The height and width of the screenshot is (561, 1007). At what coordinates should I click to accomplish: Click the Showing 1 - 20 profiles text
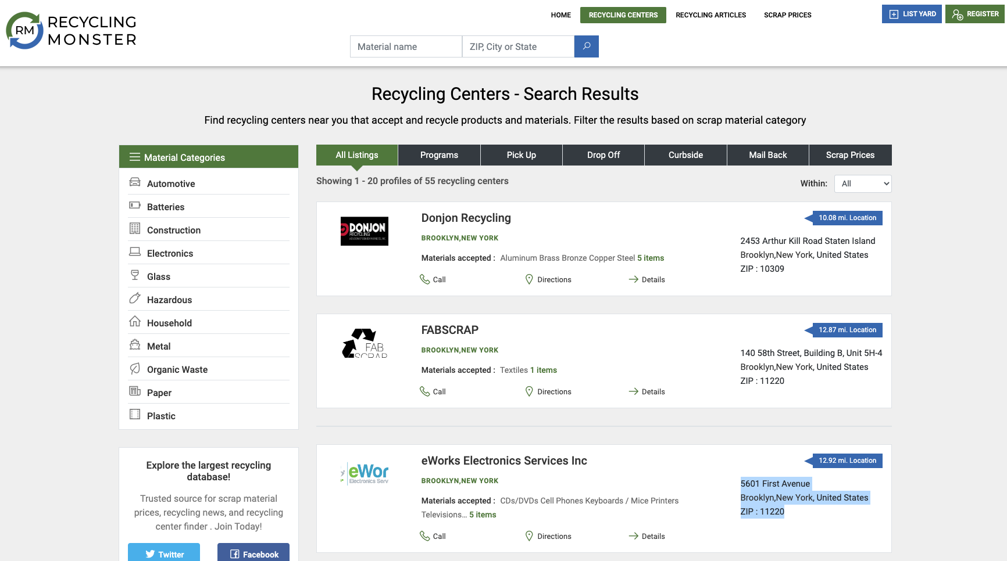click(x=412, y=181)
